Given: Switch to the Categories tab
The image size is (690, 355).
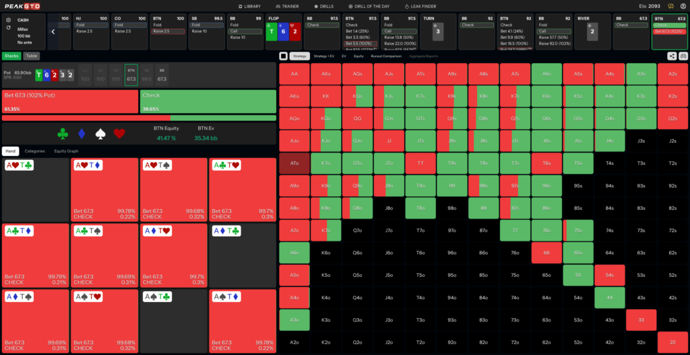Looking at the screenshot, I should pyautogui.click(x=35, y=151).
